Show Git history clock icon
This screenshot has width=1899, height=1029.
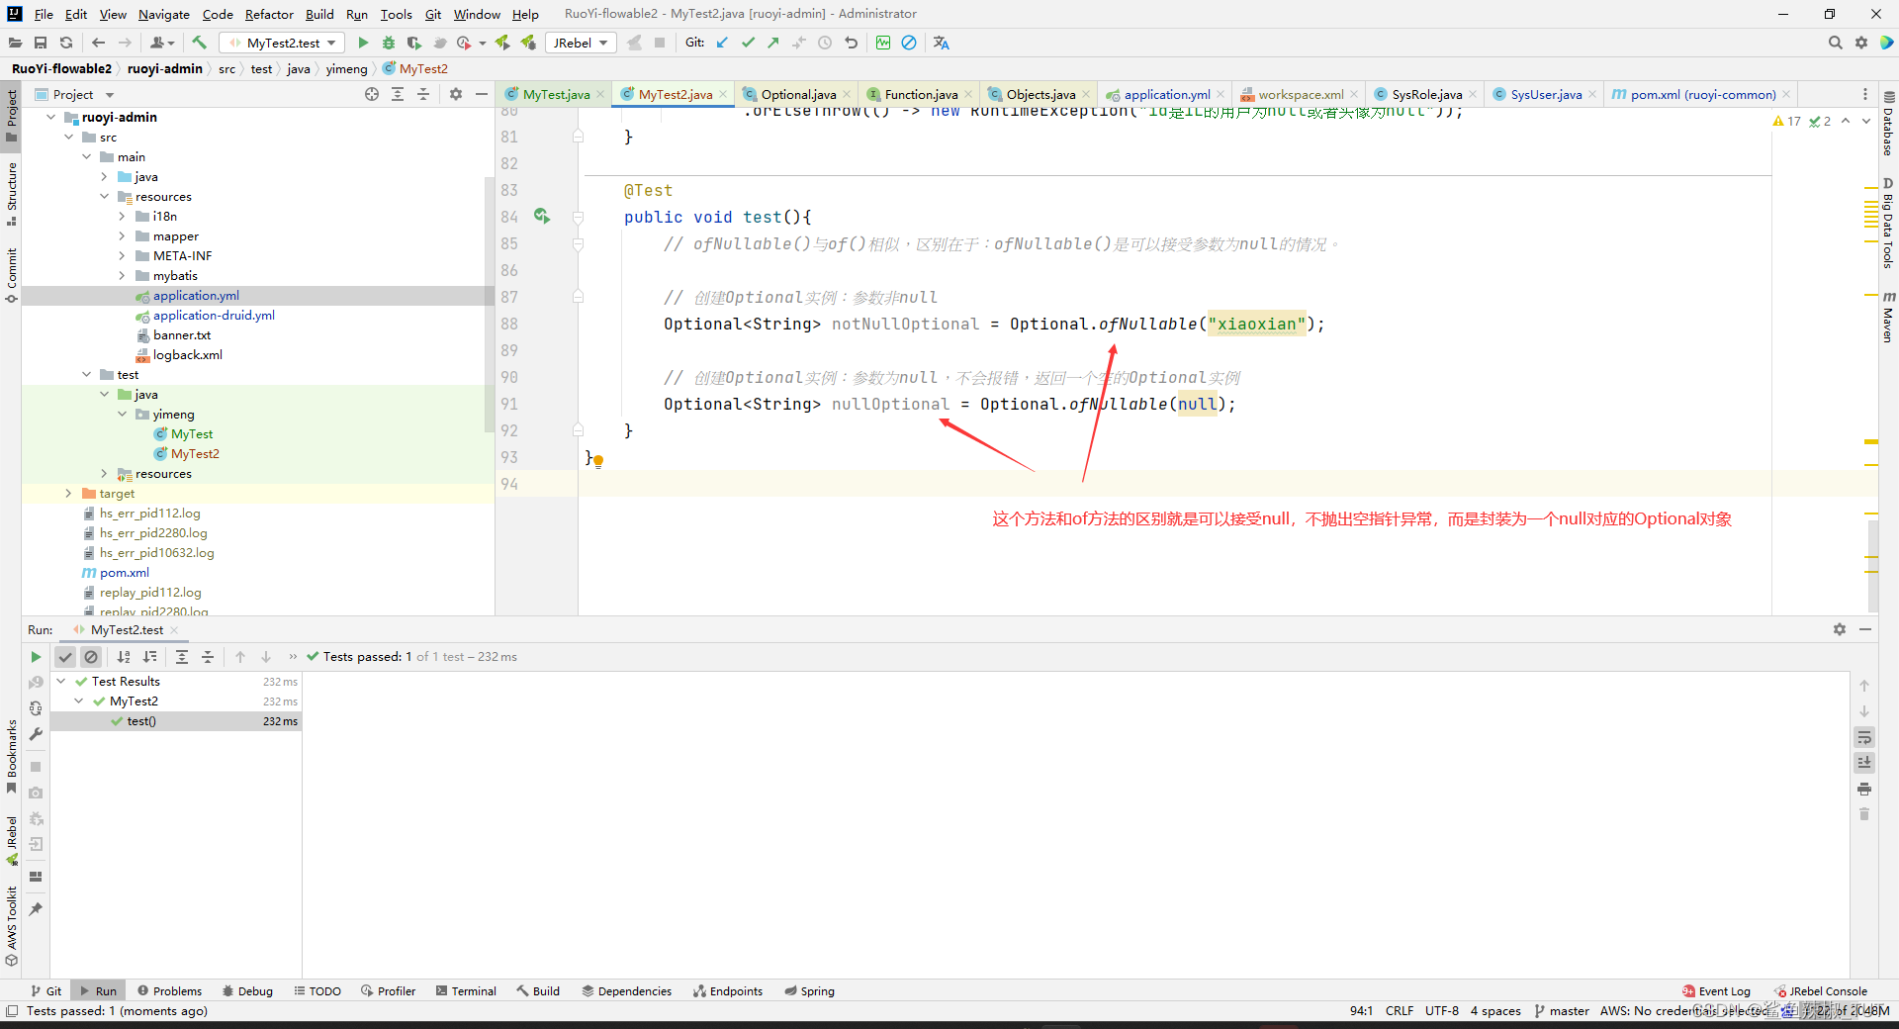pos(825,43)
